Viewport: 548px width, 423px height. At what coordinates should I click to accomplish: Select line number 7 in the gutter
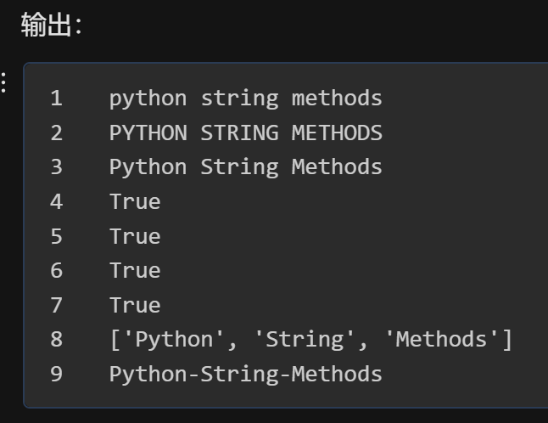pos(56,305)
